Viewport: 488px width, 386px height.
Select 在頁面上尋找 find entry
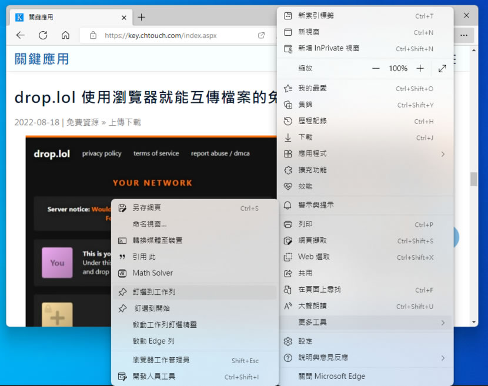[365, 290]
